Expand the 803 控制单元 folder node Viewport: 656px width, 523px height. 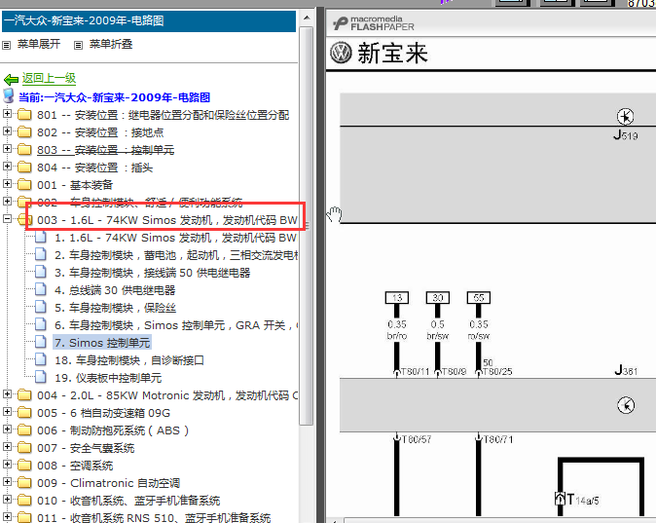tap(7, 149)
